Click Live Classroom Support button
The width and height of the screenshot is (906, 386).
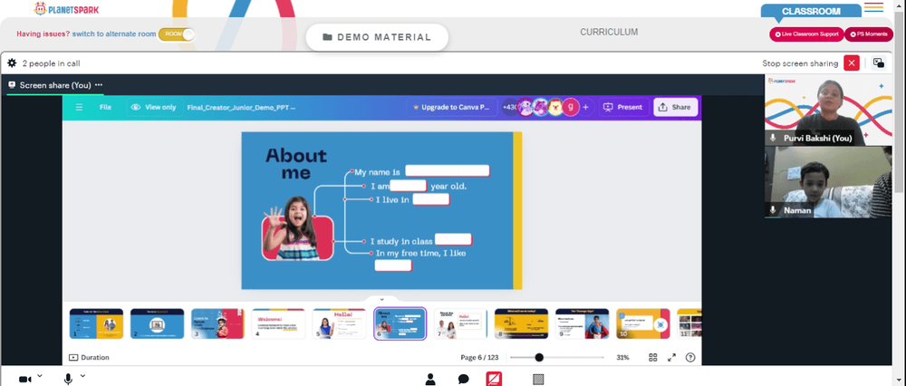click(806, 34)
